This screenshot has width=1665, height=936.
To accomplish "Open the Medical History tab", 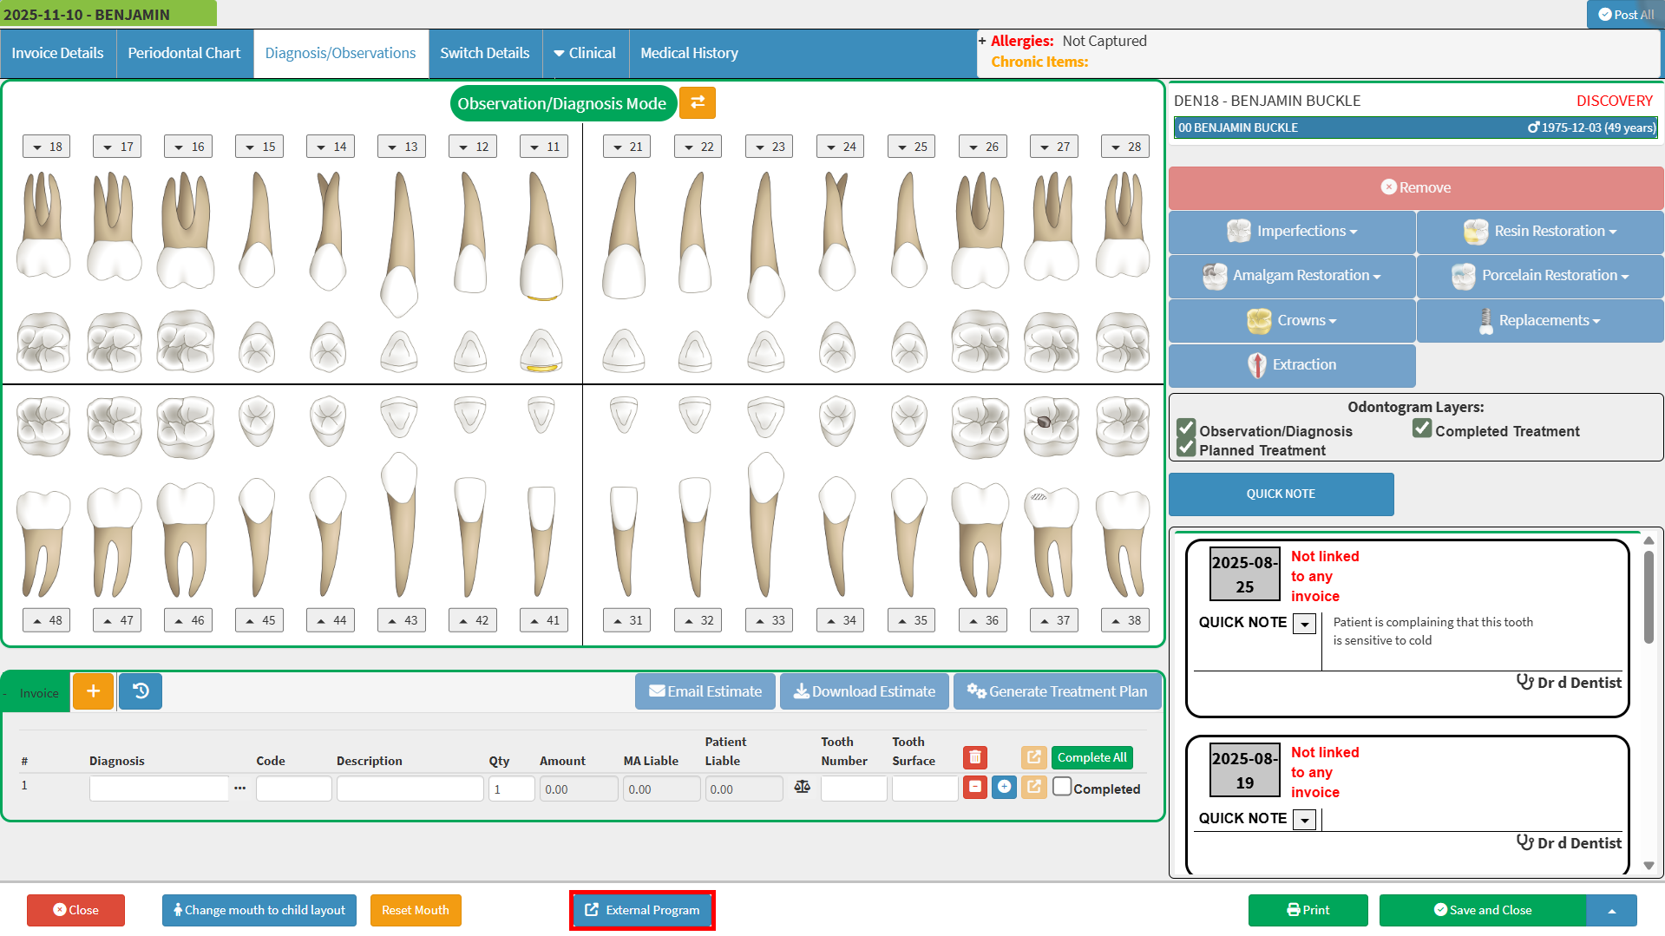I will coord(689,53).
